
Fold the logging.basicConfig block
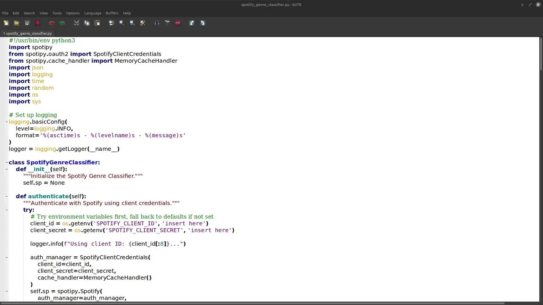click(7, 122)
